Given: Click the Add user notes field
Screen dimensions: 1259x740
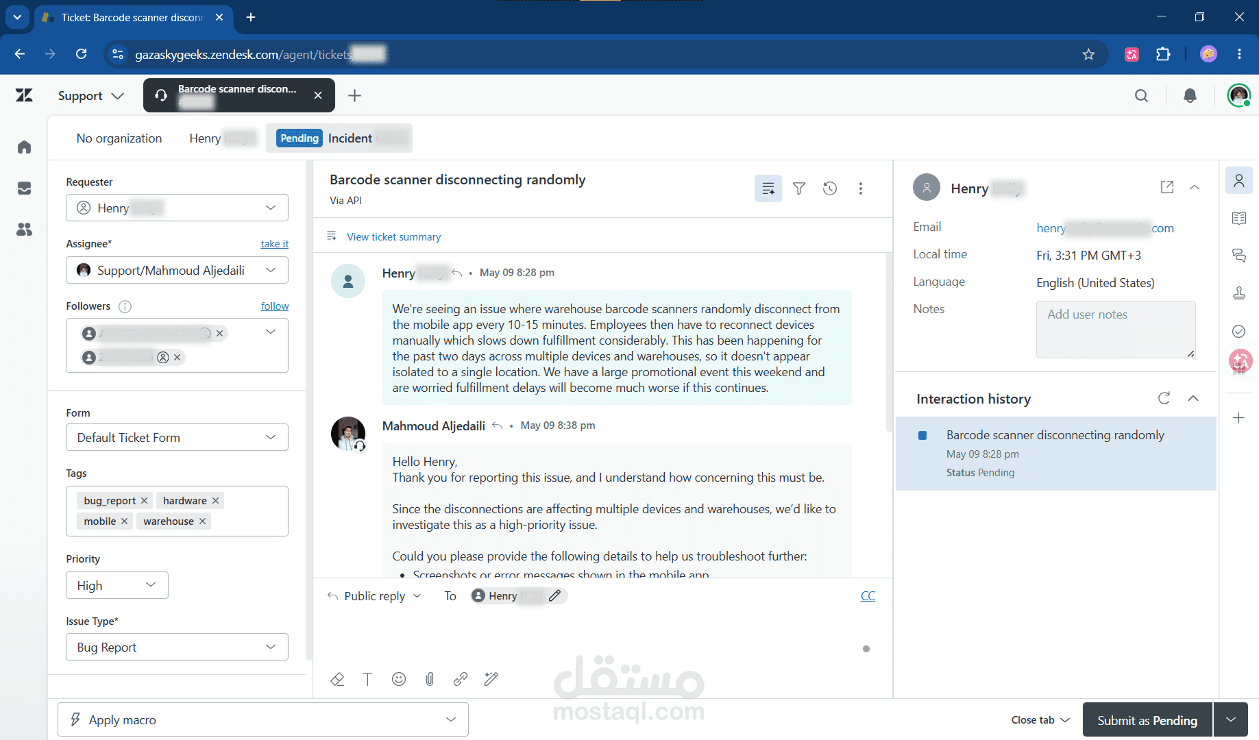Looking at the screenshot, I should coord(1116,329).
